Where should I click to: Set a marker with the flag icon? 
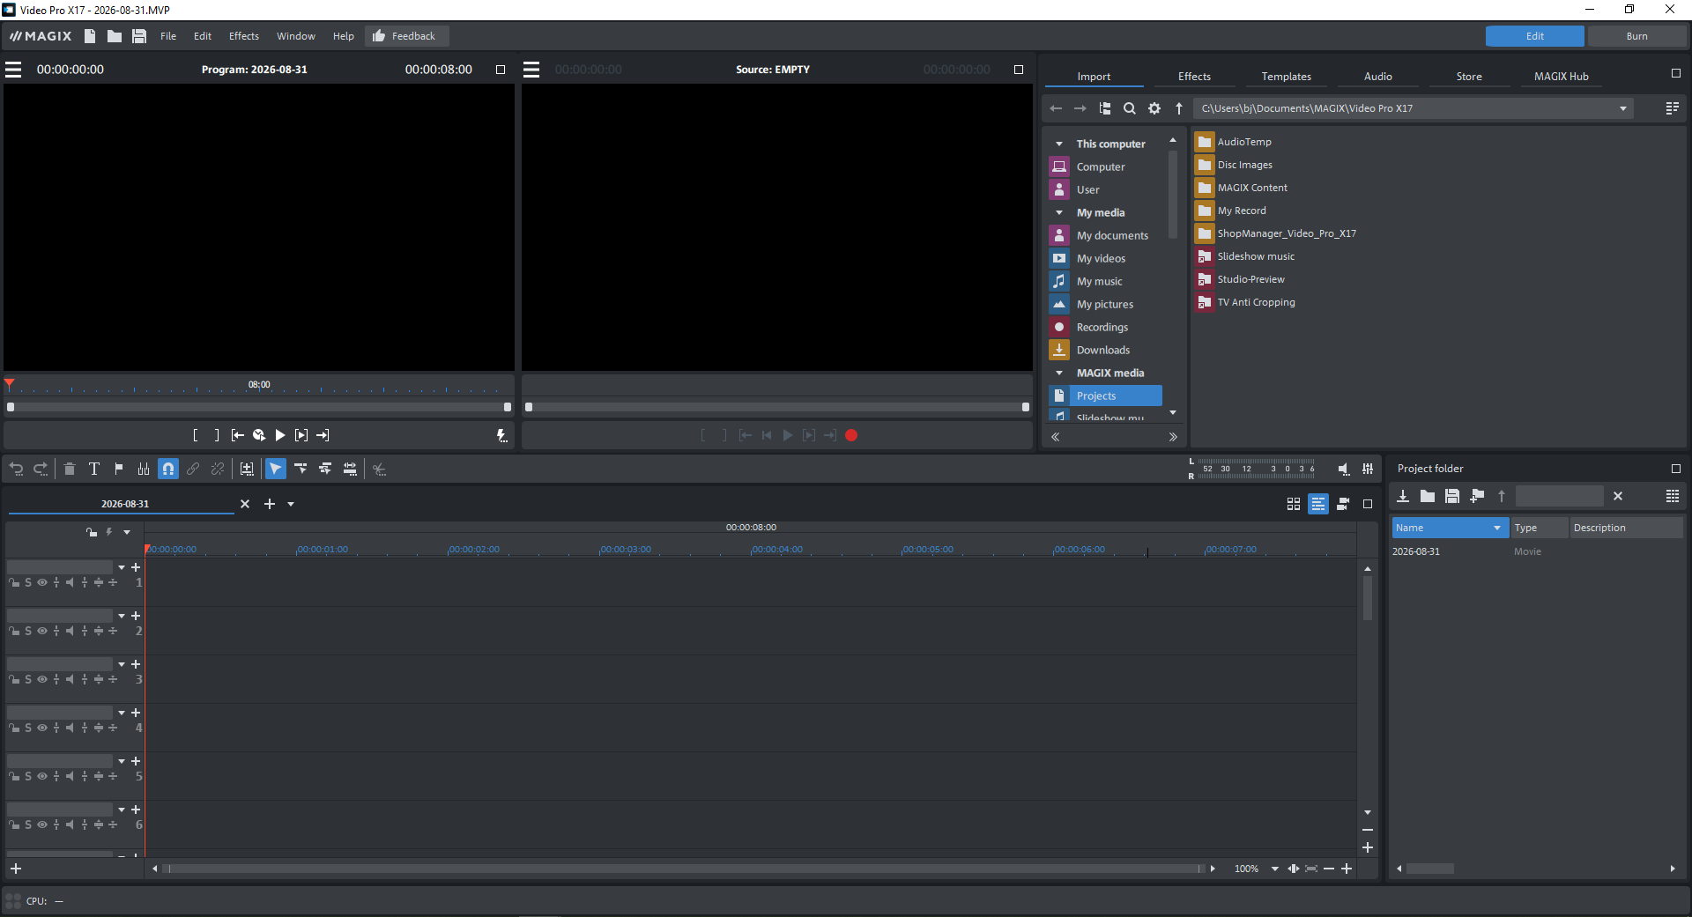[x=119, y=469]
